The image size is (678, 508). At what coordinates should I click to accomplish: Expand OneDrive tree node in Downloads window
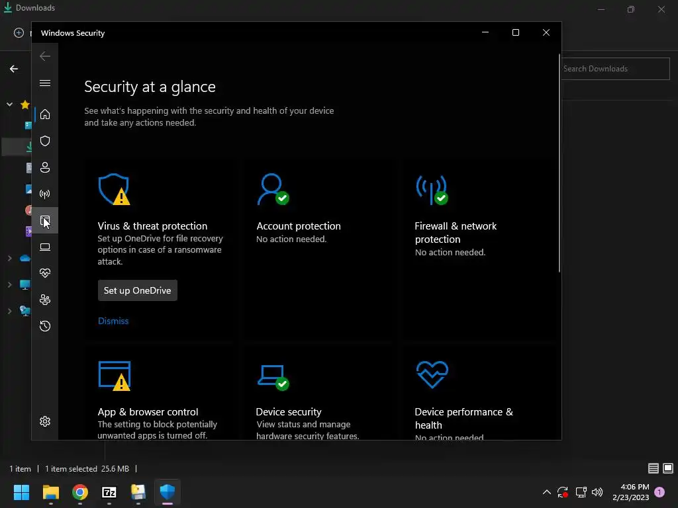point(9,259)
